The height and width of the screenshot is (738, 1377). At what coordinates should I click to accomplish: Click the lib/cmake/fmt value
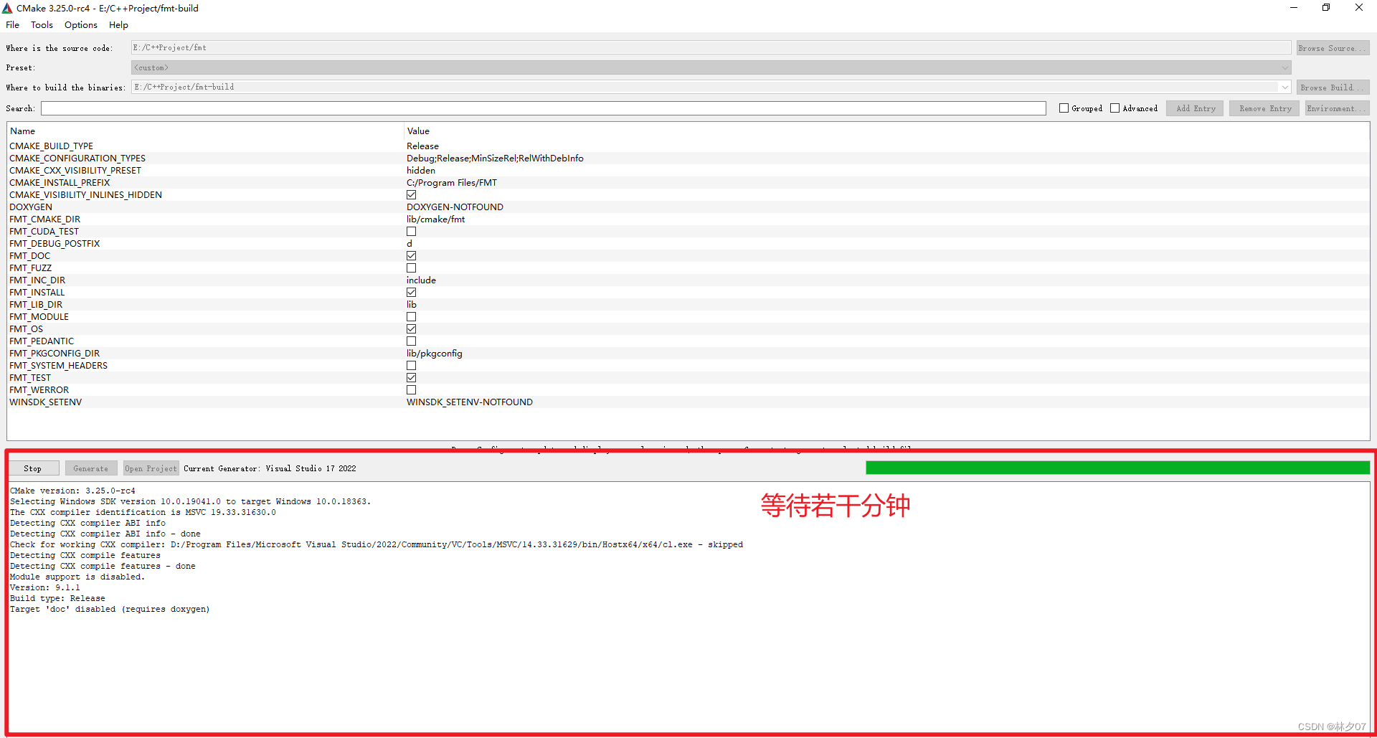click(x=435, y=219)
